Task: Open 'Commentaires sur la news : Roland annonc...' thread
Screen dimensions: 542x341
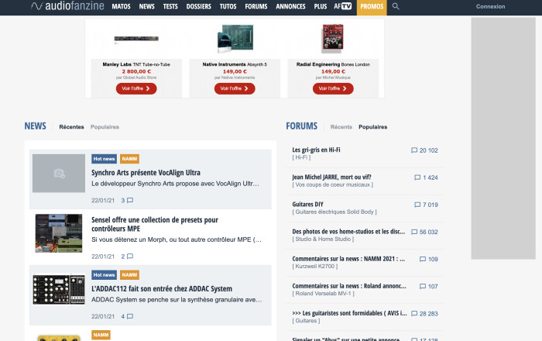Action: 349,286
